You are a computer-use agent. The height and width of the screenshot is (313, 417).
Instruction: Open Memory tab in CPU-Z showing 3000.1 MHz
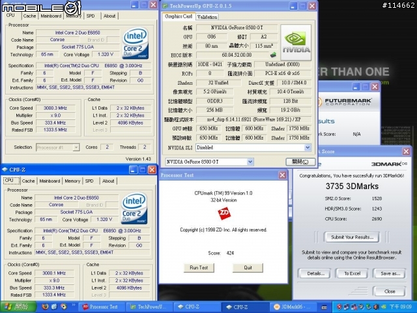pyautogui.click(x=72, y=181)
